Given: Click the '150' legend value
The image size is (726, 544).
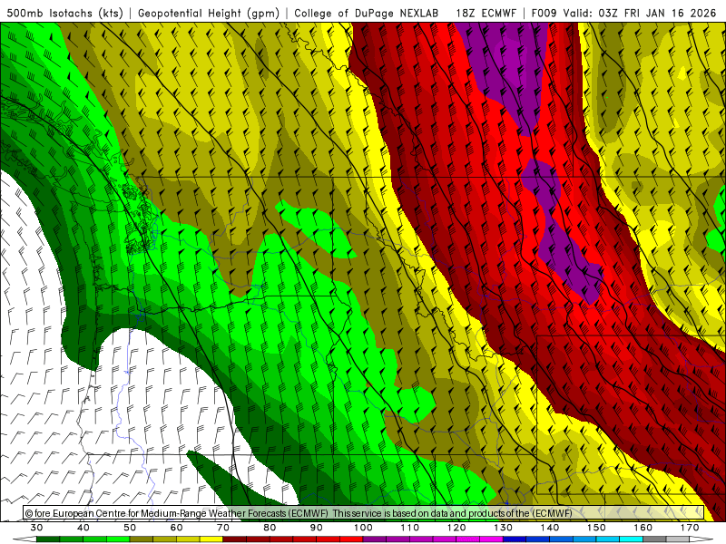Looking at the screenshot, I should pyautogui.click(x=596, y=528).
